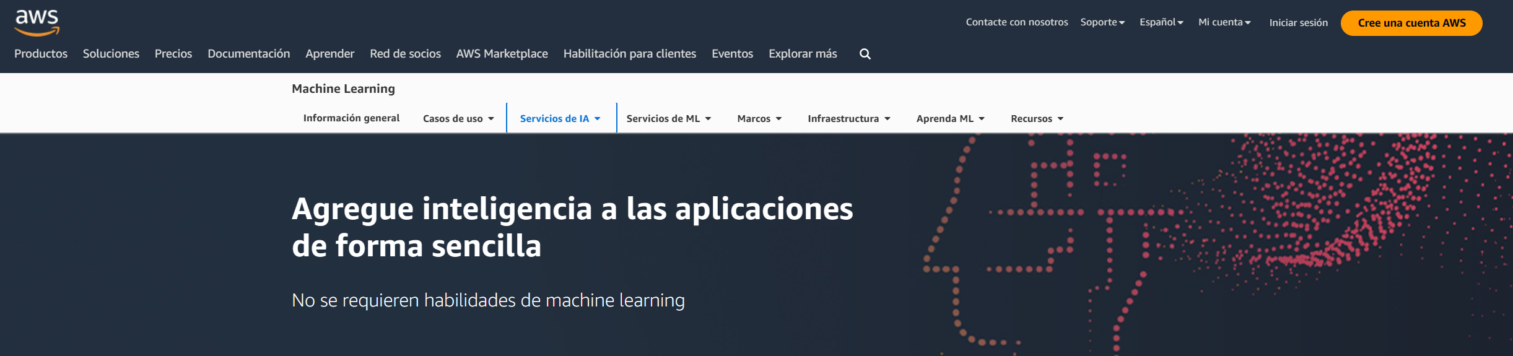The height and width of the screenshot is (356, 1513).
Task: Click the Machine Learning heading link
Action: (x=343, y=89)
